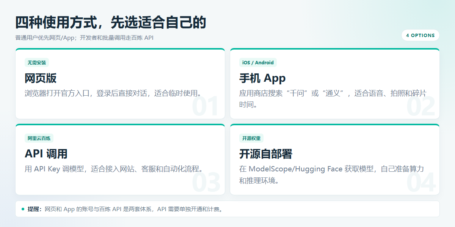
Task: Select the "iOS / Android" tag
Action: click(258, 62)
